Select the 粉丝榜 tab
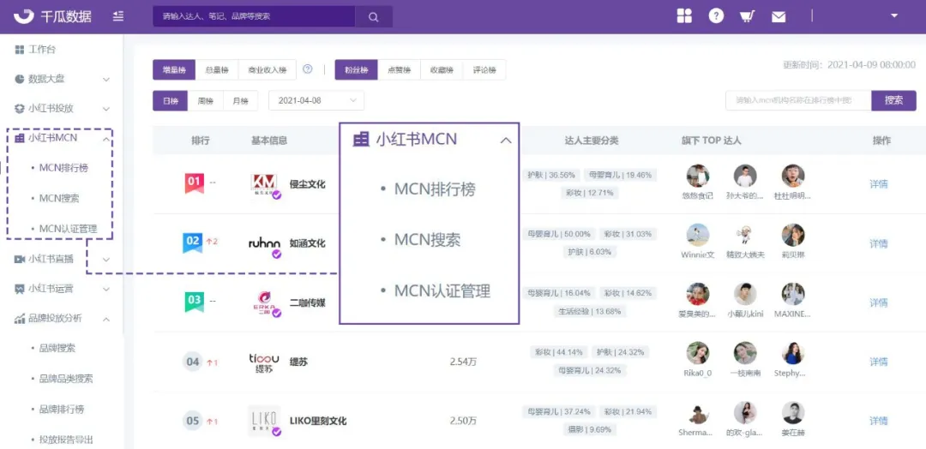This screenshot has height=449, width=926. click(356, 69)
